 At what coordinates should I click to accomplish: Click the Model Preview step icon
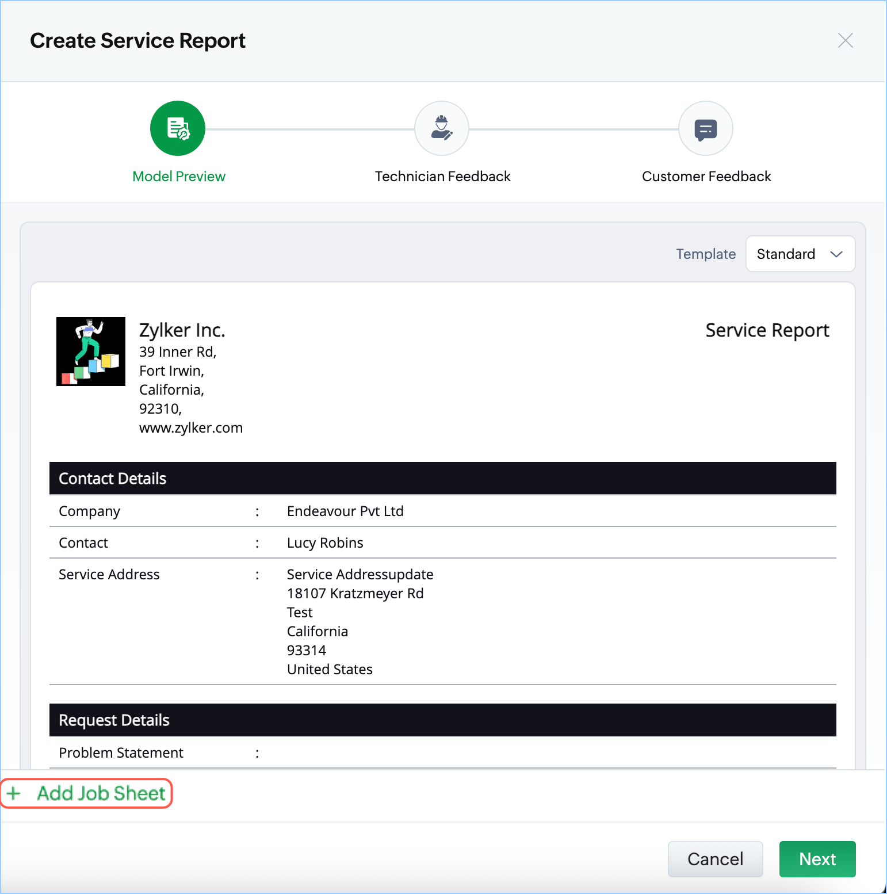(178, 128)
